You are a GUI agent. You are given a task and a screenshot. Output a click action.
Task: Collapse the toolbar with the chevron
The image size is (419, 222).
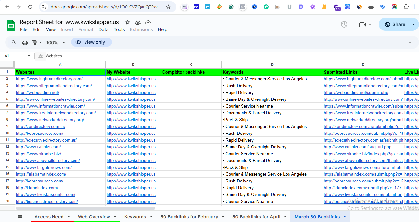(x=410, y=42)
